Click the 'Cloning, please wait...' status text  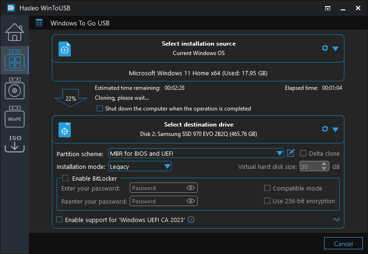[x=122, y=98]
